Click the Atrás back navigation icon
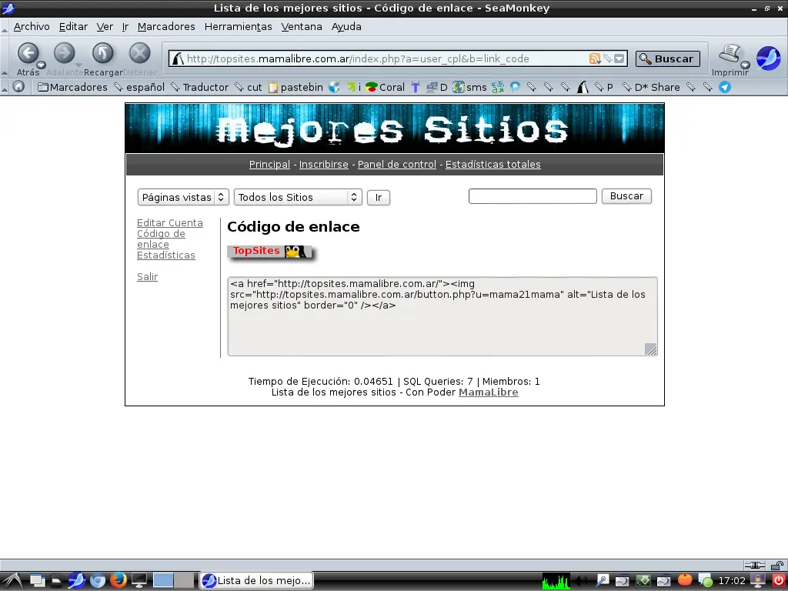 [x=28, y=54]
